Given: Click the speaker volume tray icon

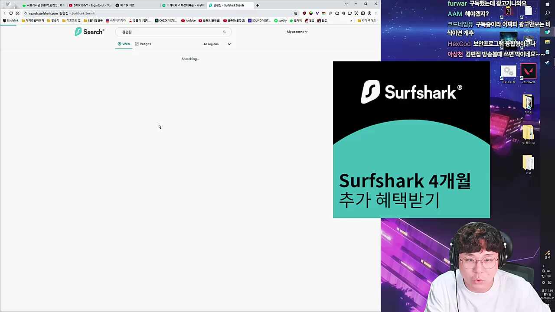Looking at the screenshot, I should pyautogui.click(x=548, y=276).
